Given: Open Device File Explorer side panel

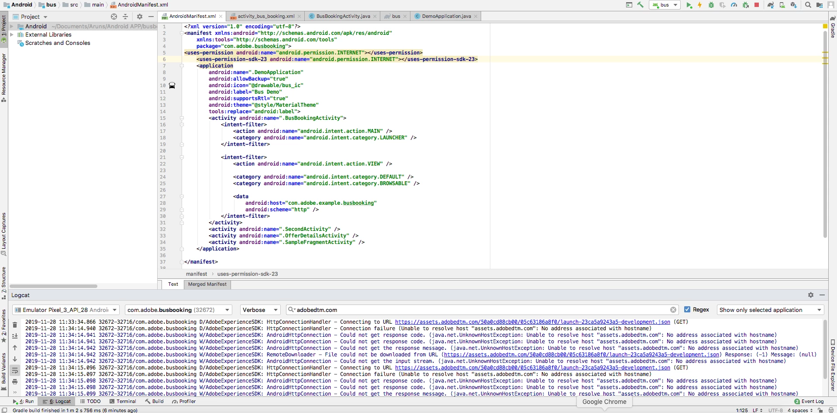Looking at the screenshot, I should (833, 365).
